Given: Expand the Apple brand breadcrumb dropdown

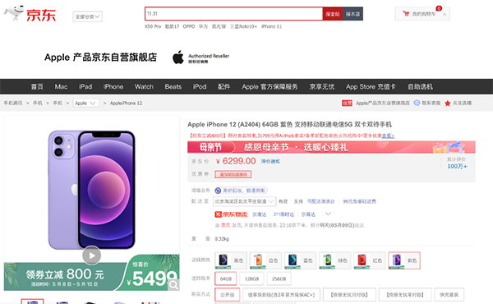Looking at the screenshot, I should coord(85,104).
